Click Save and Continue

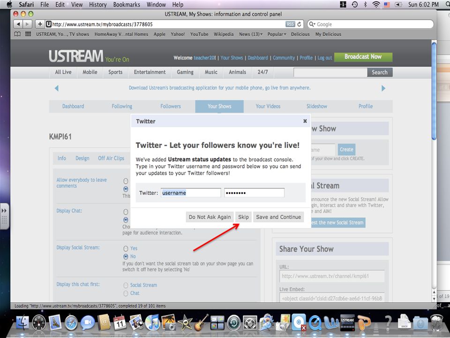(x=278, y=217)
